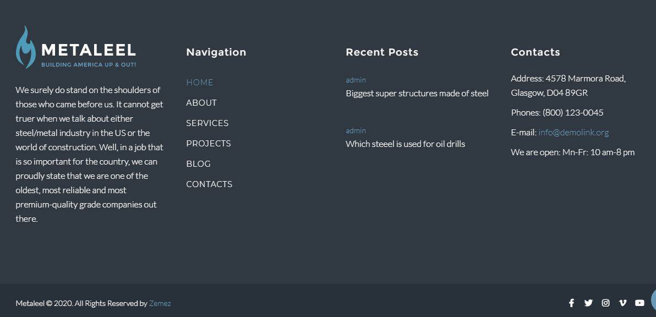Select SERVICES in footer navigation
The height and width of the screenshot is (317, 656).
(207, 123)
